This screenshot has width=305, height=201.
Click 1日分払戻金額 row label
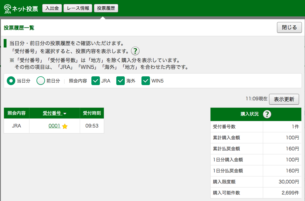coord(228,171)
